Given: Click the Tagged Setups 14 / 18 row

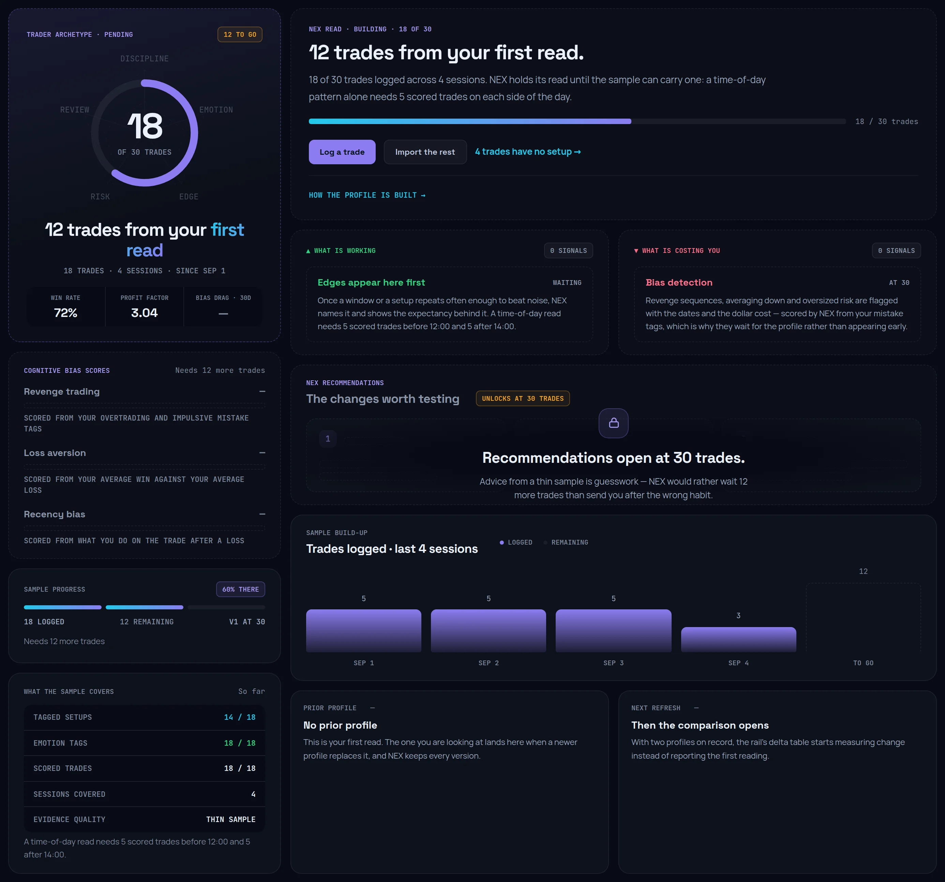Looking at the screenshot, I should click(x=145, y=717).
